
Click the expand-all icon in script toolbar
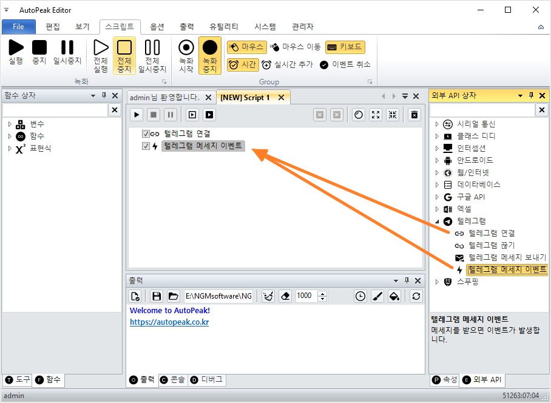click(x=376, y=115)
